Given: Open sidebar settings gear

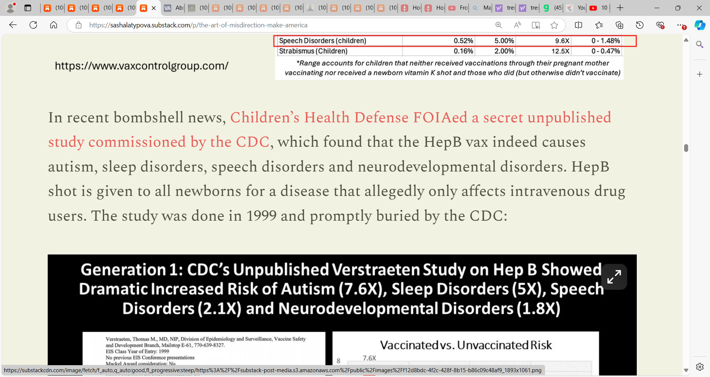Looking at the screenshot, I should (x=700, y=367).
